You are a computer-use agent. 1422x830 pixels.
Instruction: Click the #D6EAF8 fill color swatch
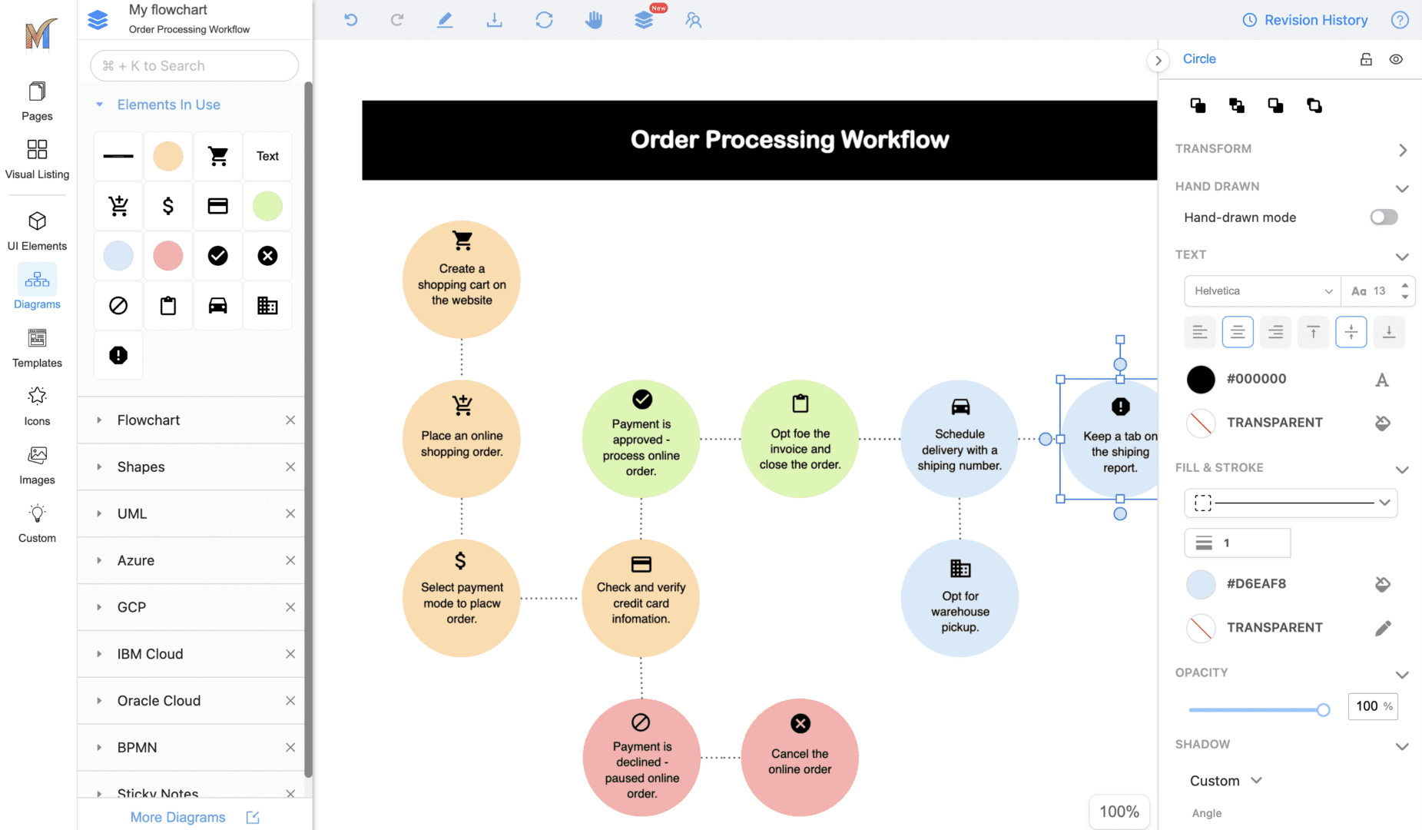coord(1201,584)
